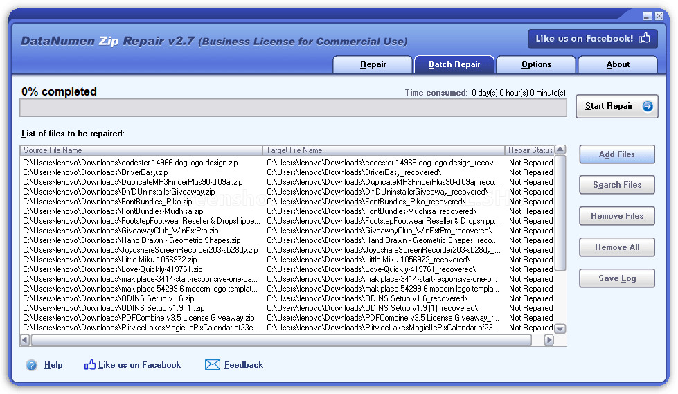
Task: Click the Little-Miku-1056972_recovered target cell
Action: point(368,260)
